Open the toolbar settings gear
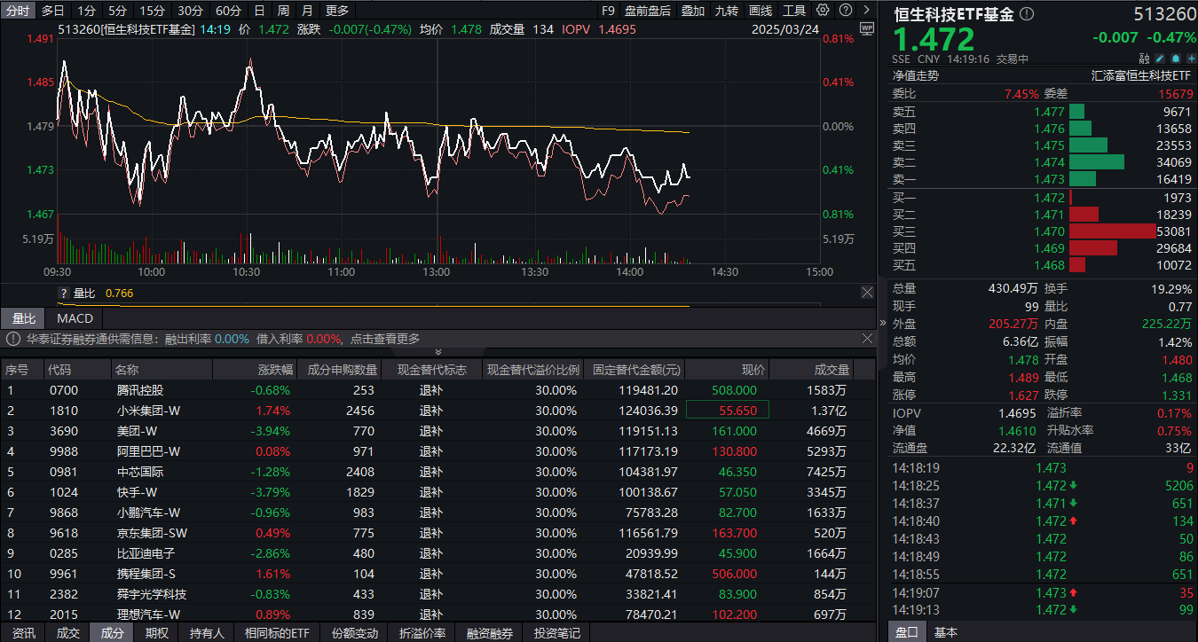1198x642 pixels. tap(821, 11)
